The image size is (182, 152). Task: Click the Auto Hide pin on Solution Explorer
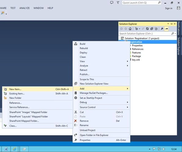tap(172, 24)
